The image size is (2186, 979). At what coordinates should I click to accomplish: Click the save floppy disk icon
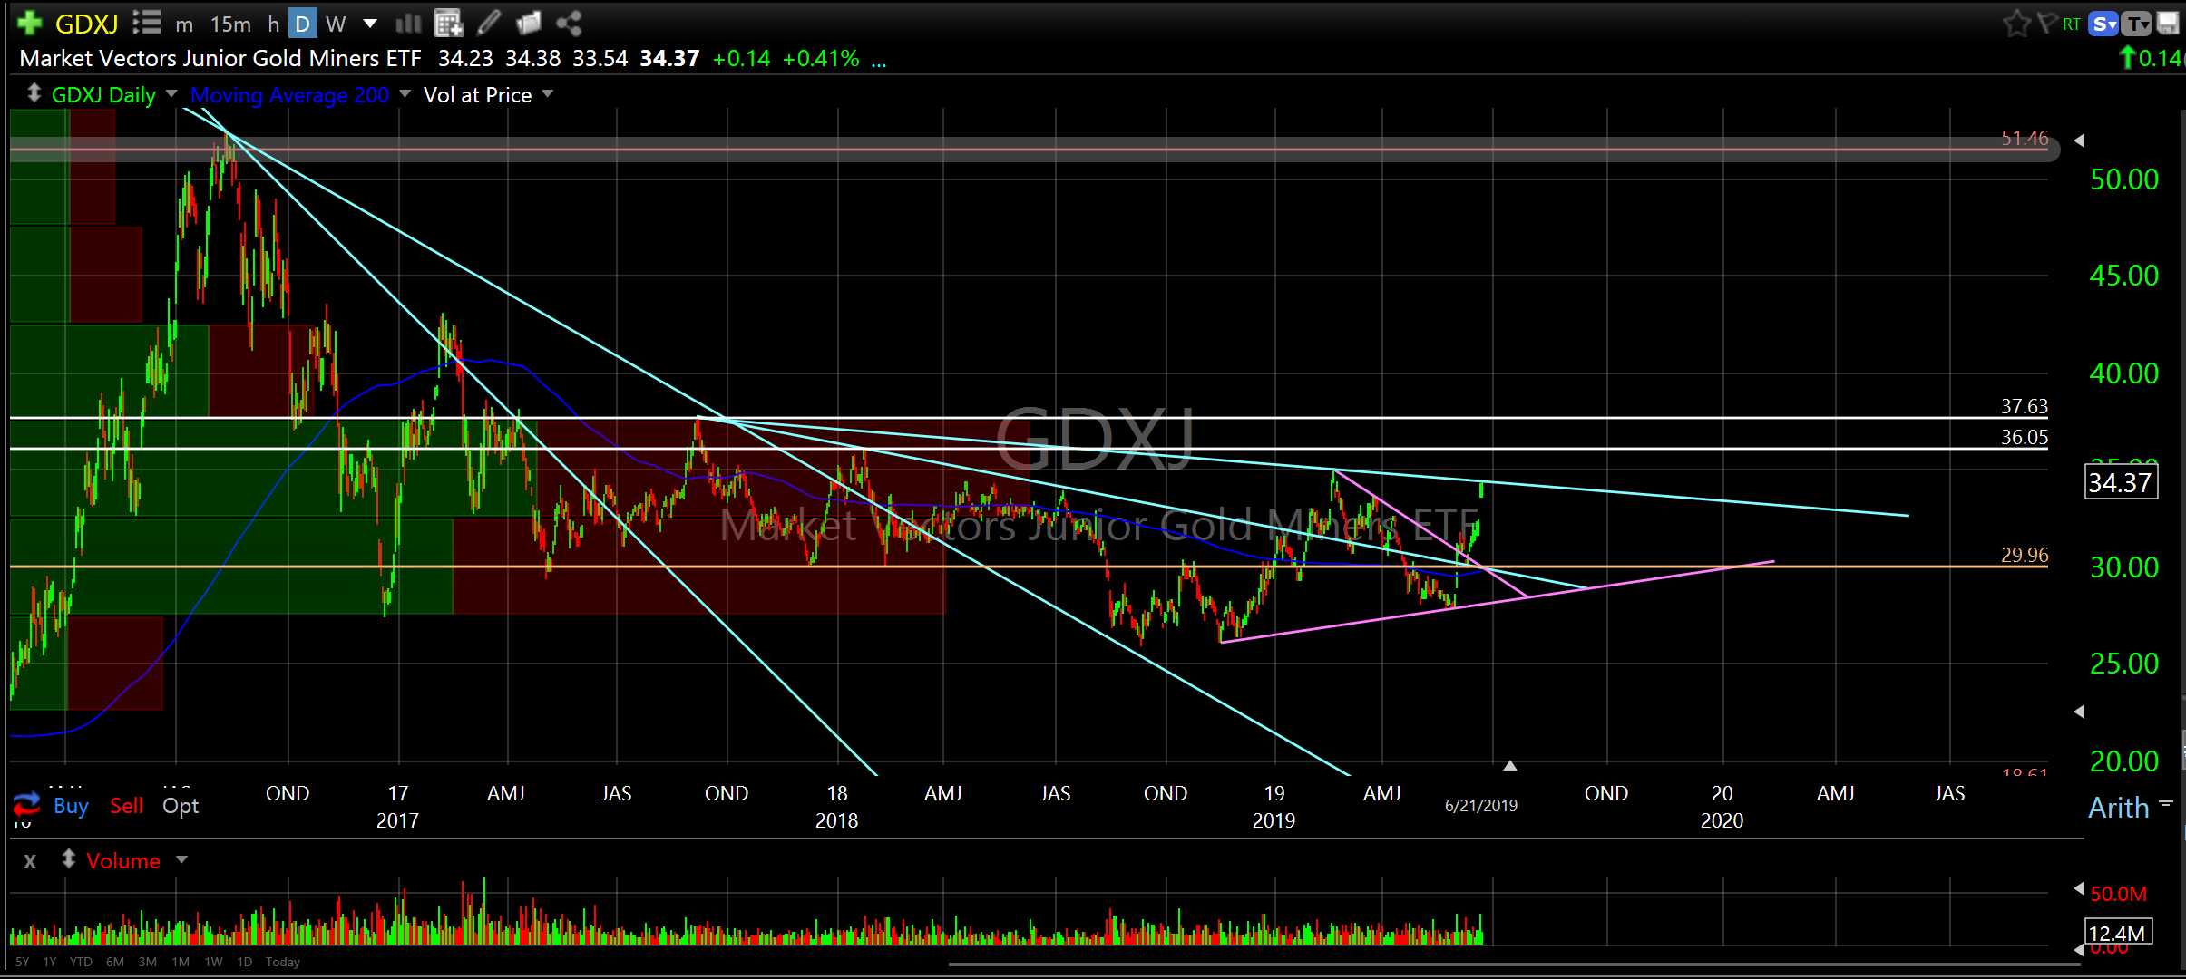(2168, 23)
